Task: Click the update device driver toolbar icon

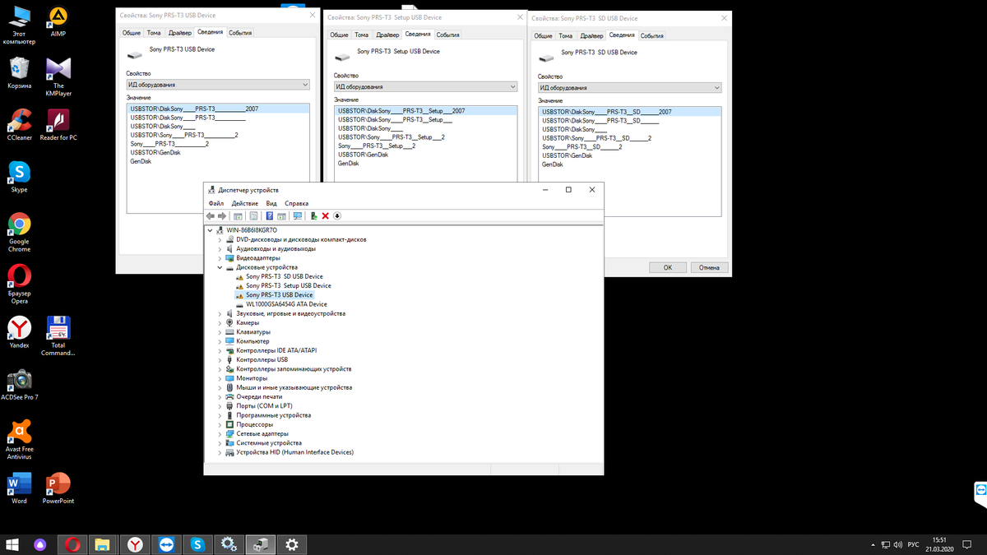Action: click(x=314, y=216)
